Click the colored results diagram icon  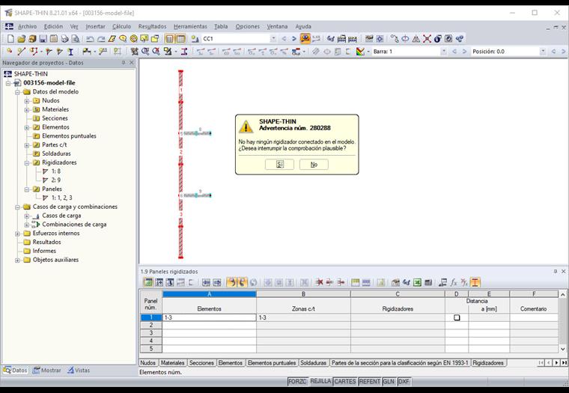coord(360,52)
